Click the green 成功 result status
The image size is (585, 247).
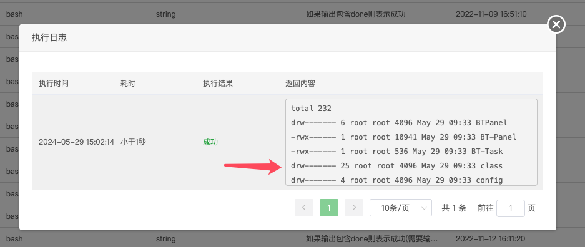pos(210,142)
